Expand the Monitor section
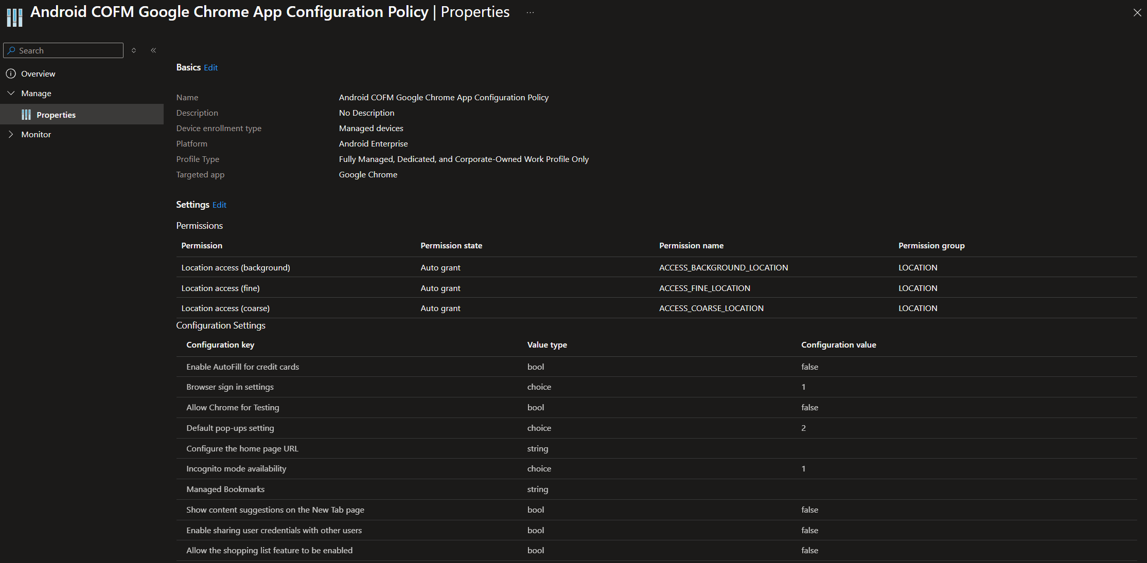1147x563 pixels. pyautogui.click(x=11, y=134)
